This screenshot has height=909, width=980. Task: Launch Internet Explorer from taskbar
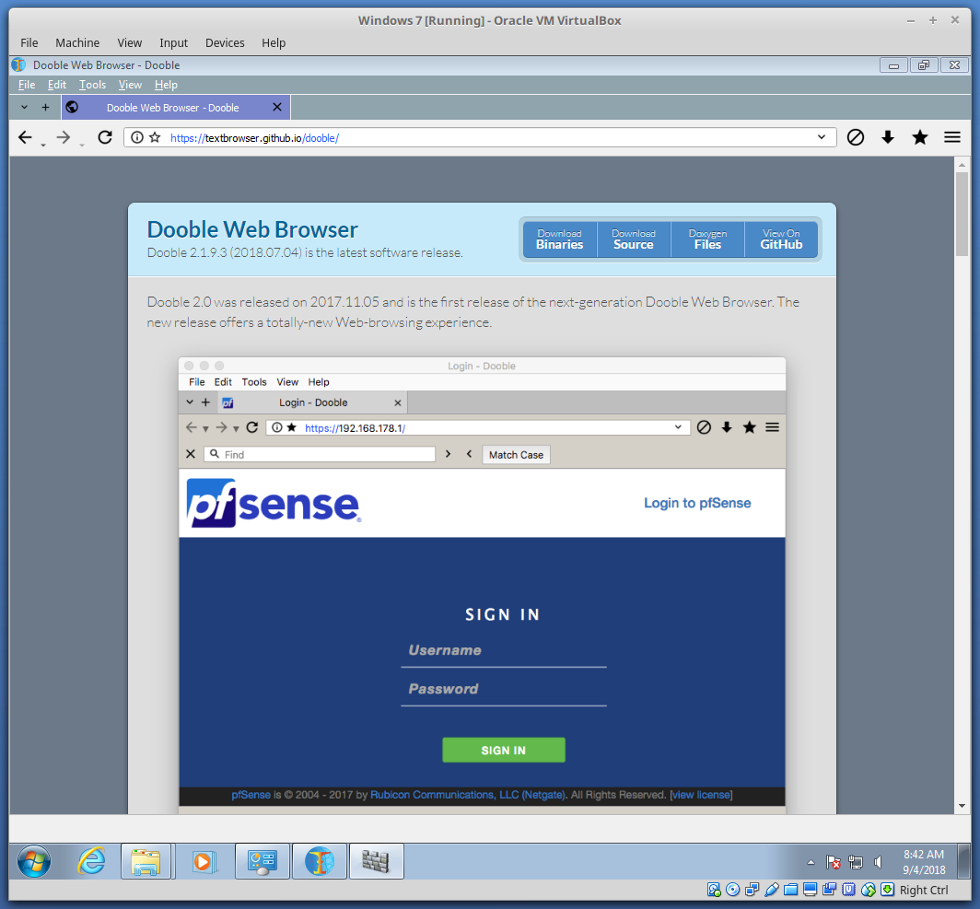91,861
